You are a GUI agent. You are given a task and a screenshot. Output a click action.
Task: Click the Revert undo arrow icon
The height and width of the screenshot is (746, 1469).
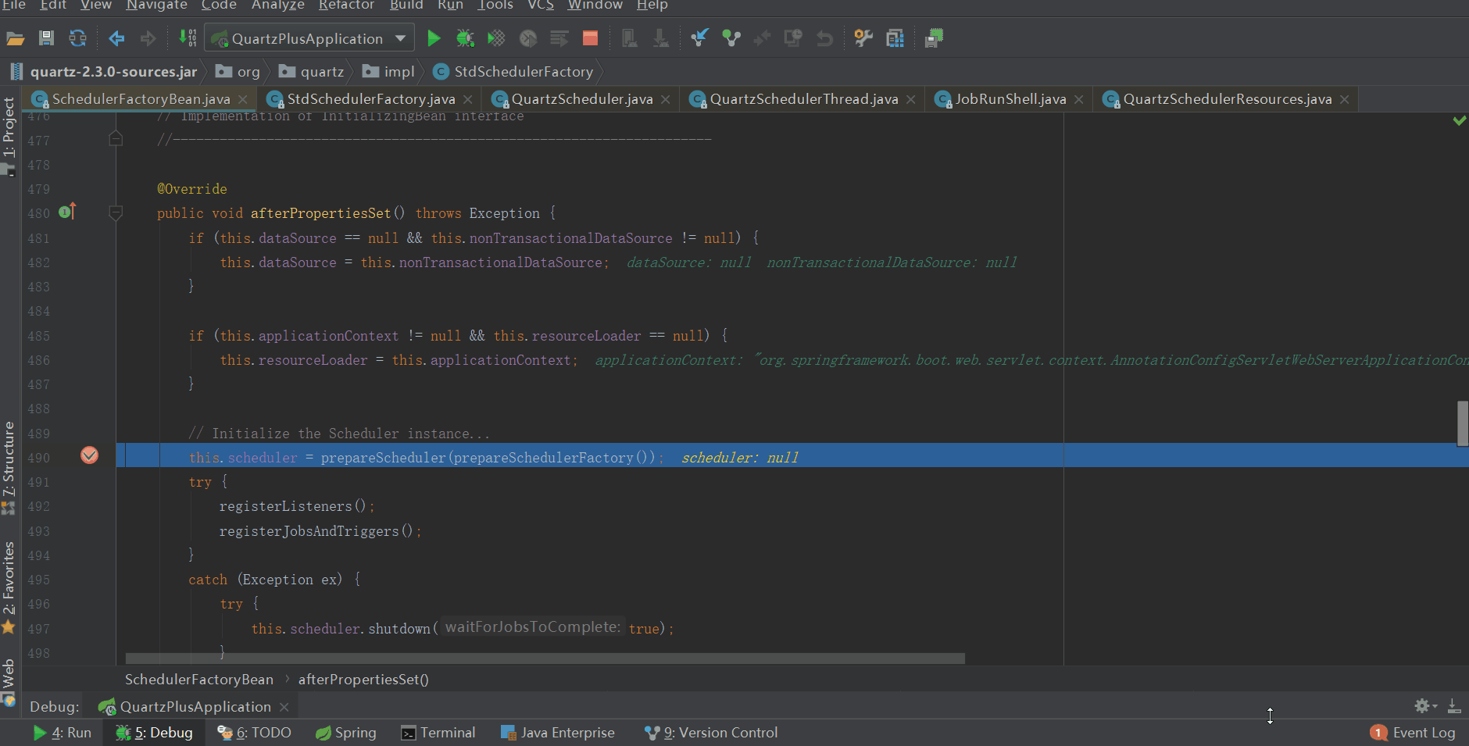[x=824, y=38]
